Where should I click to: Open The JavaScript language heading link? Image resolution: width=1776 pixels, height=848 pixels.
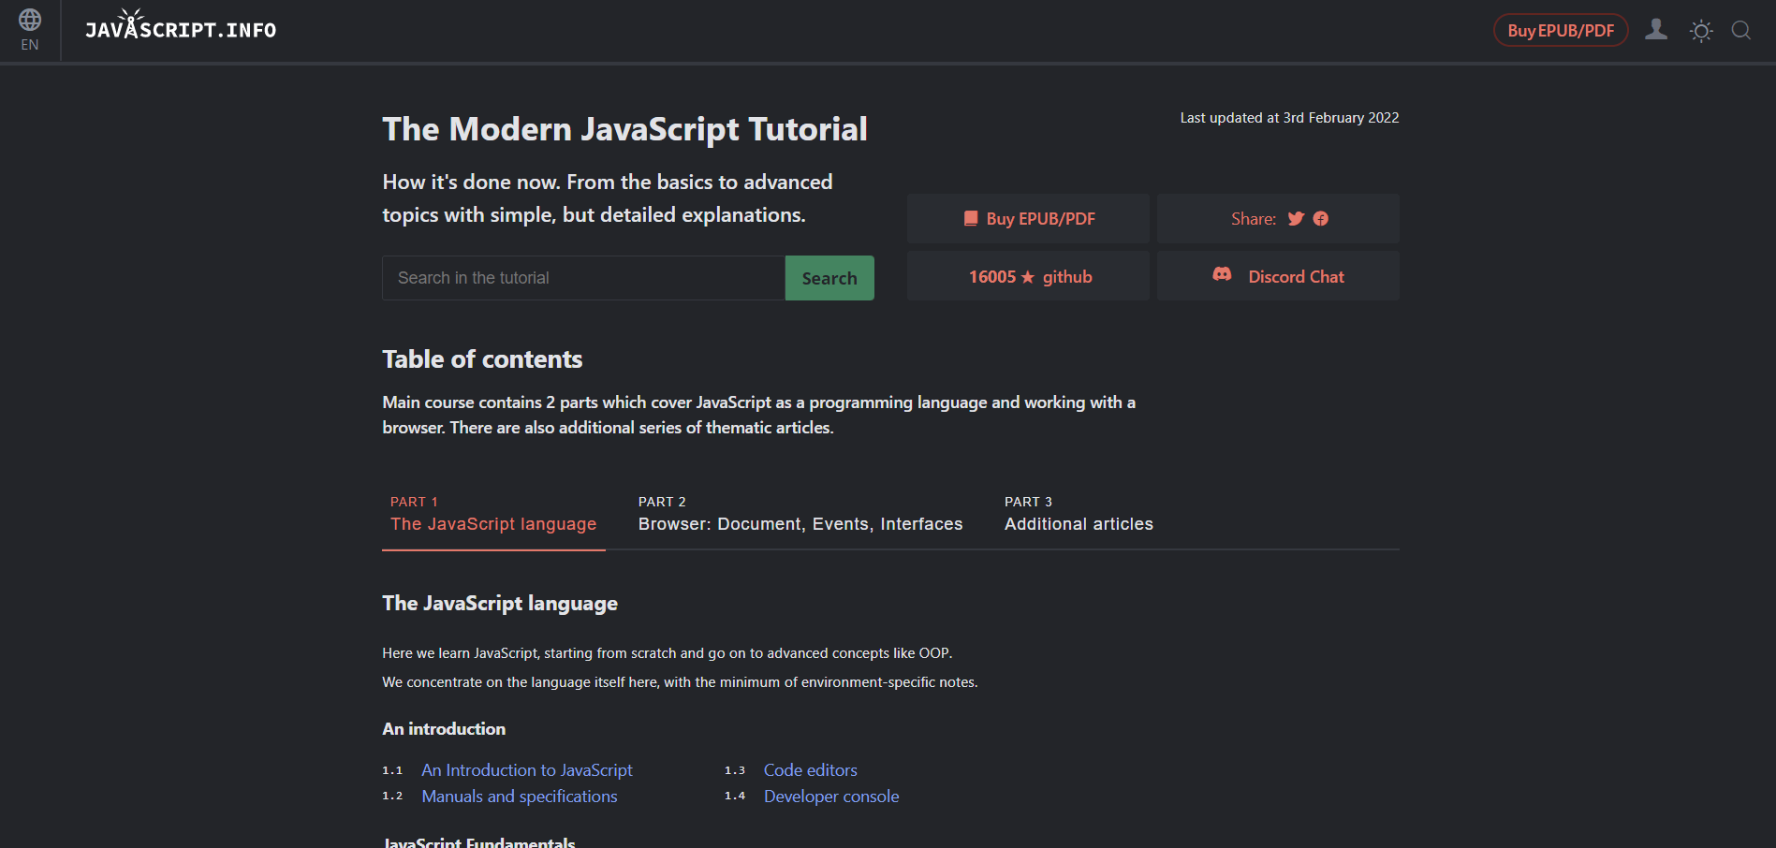coord(500,604)
